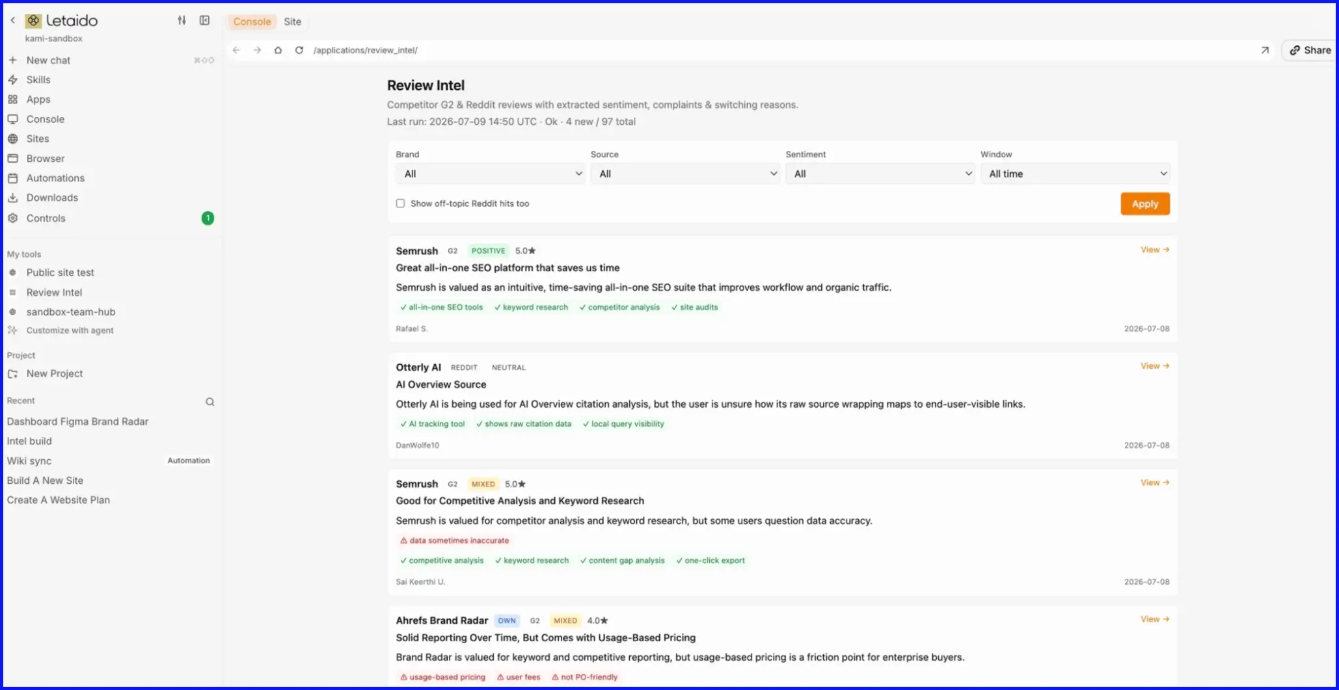Select Skills in the sidebar

click(38, 80)
